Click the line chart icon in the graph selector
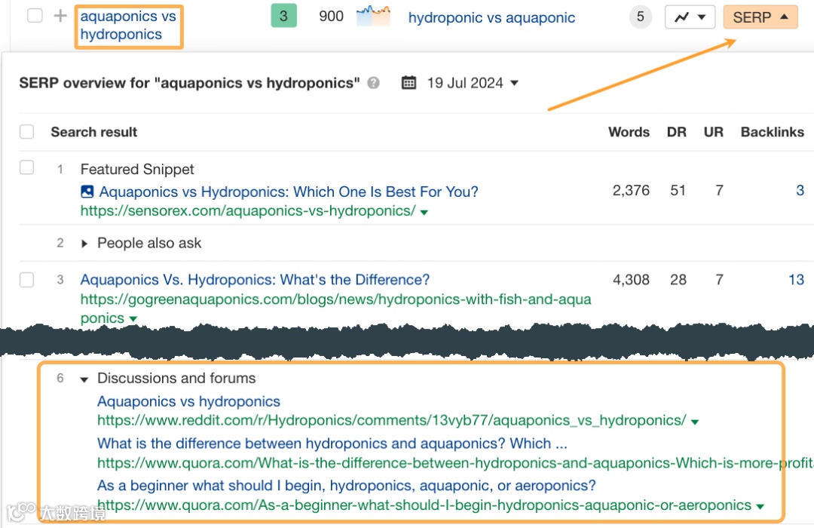The image size is (814, 528). [x=681, y=16]
